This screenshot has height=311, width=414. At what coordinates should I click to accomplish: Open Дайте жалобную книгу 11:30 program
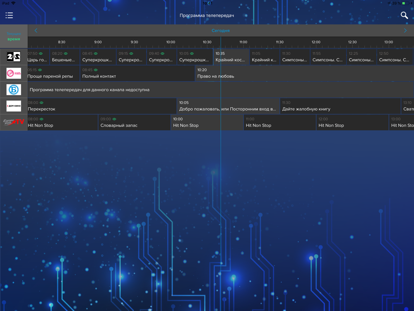340,106
